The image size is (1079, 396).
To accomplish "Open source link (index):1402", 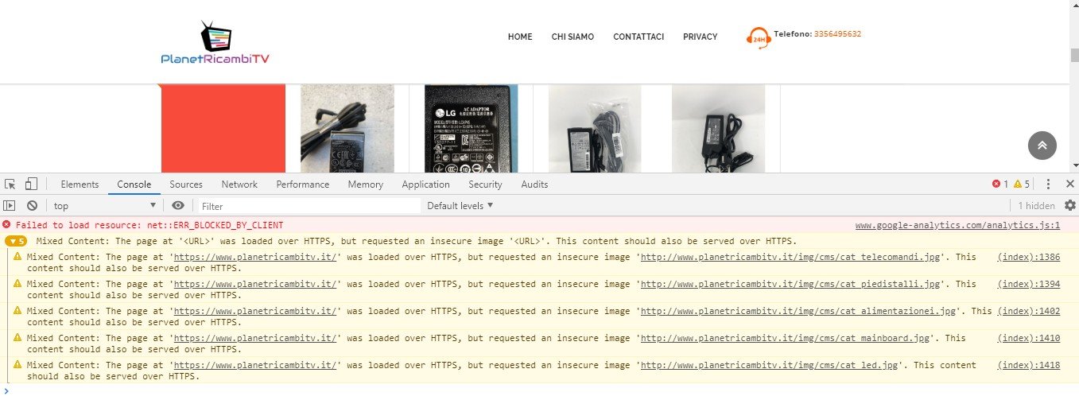I will click(1029, 311).
